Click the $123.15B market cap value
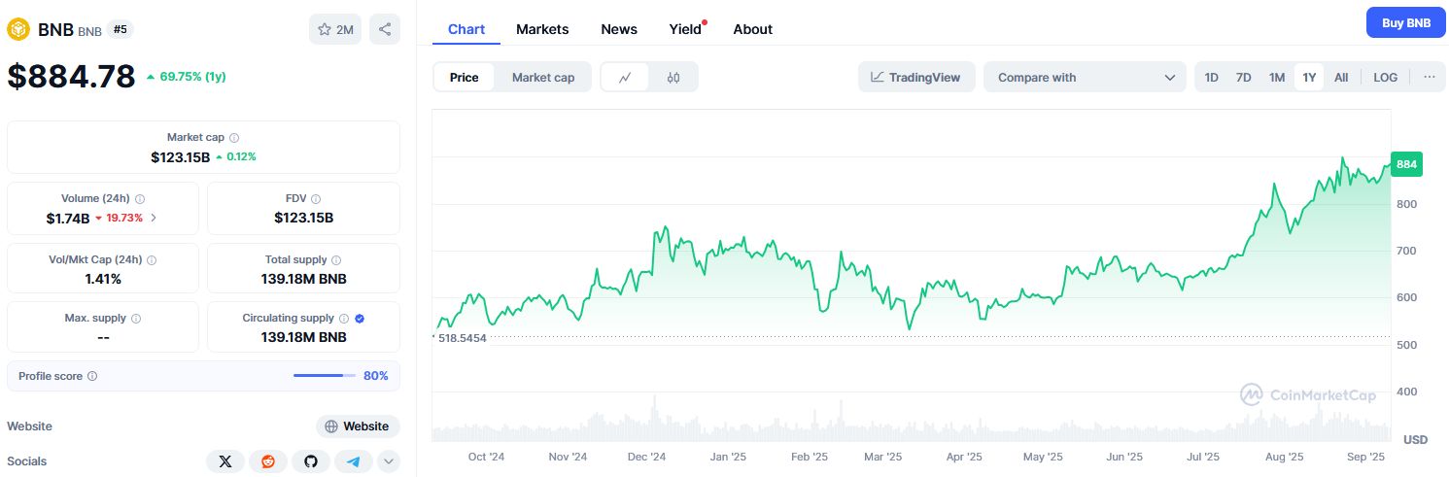Viewport: 1449px width, 477px height. pyautogui.click(x=180, y=156)
